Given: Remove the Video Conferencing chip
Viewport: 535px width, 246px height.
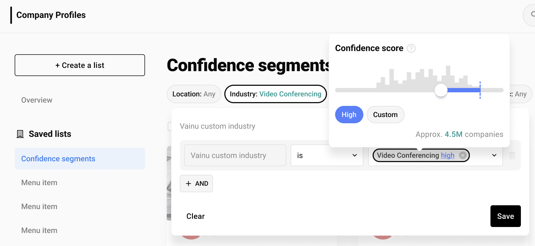Looking at the screenshot, I should 462,155.
